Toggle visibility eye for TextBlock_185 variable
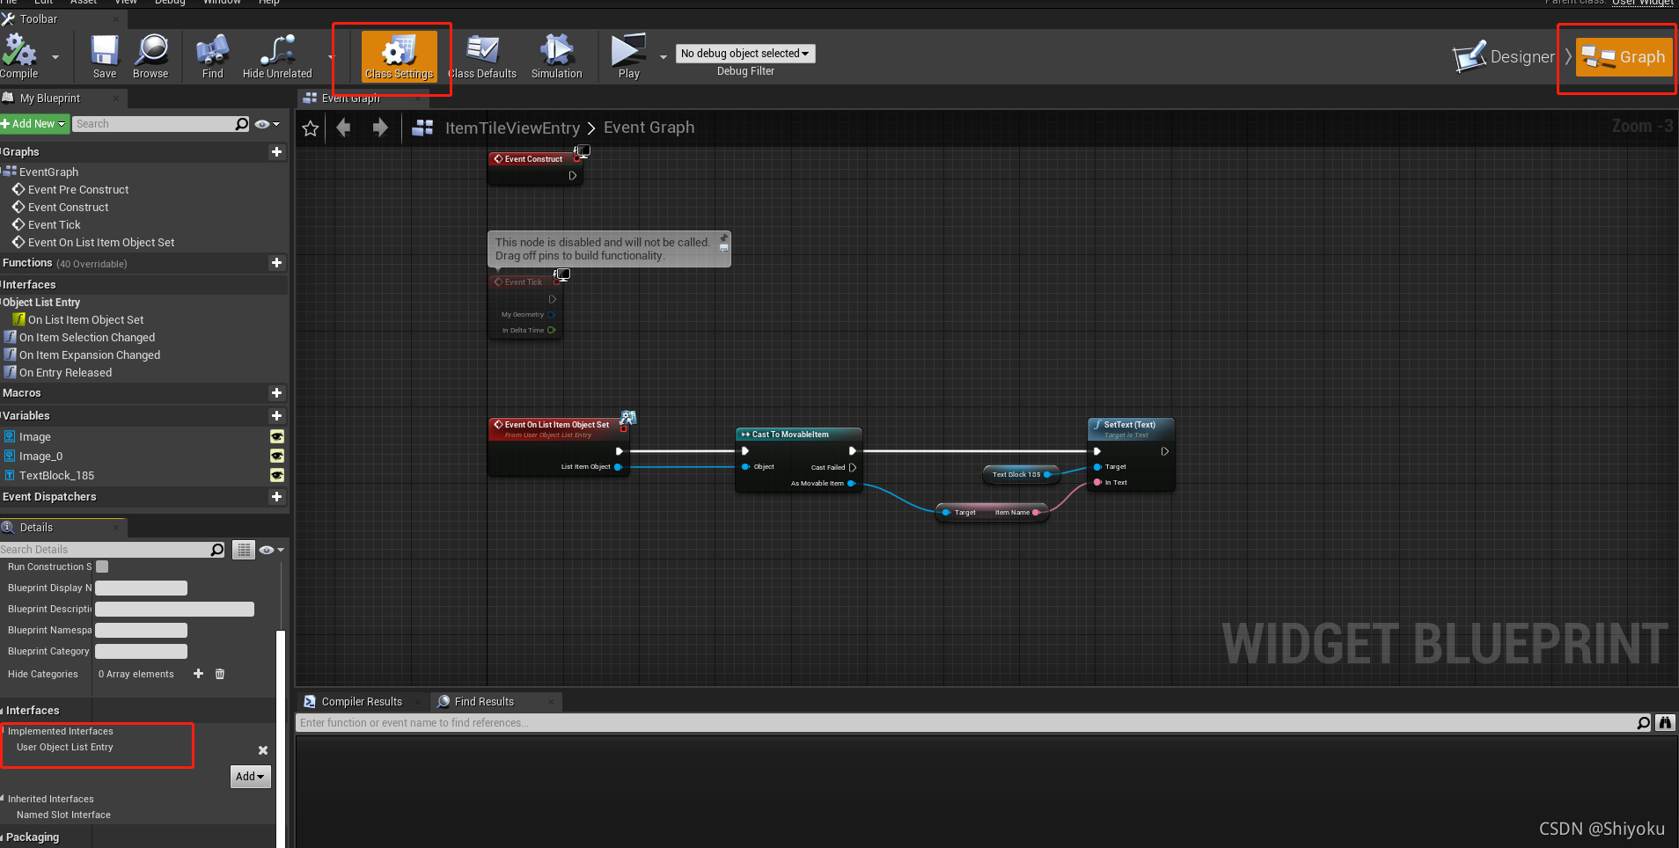Viewport: 1679px width, 848px height. coord(277,475)
